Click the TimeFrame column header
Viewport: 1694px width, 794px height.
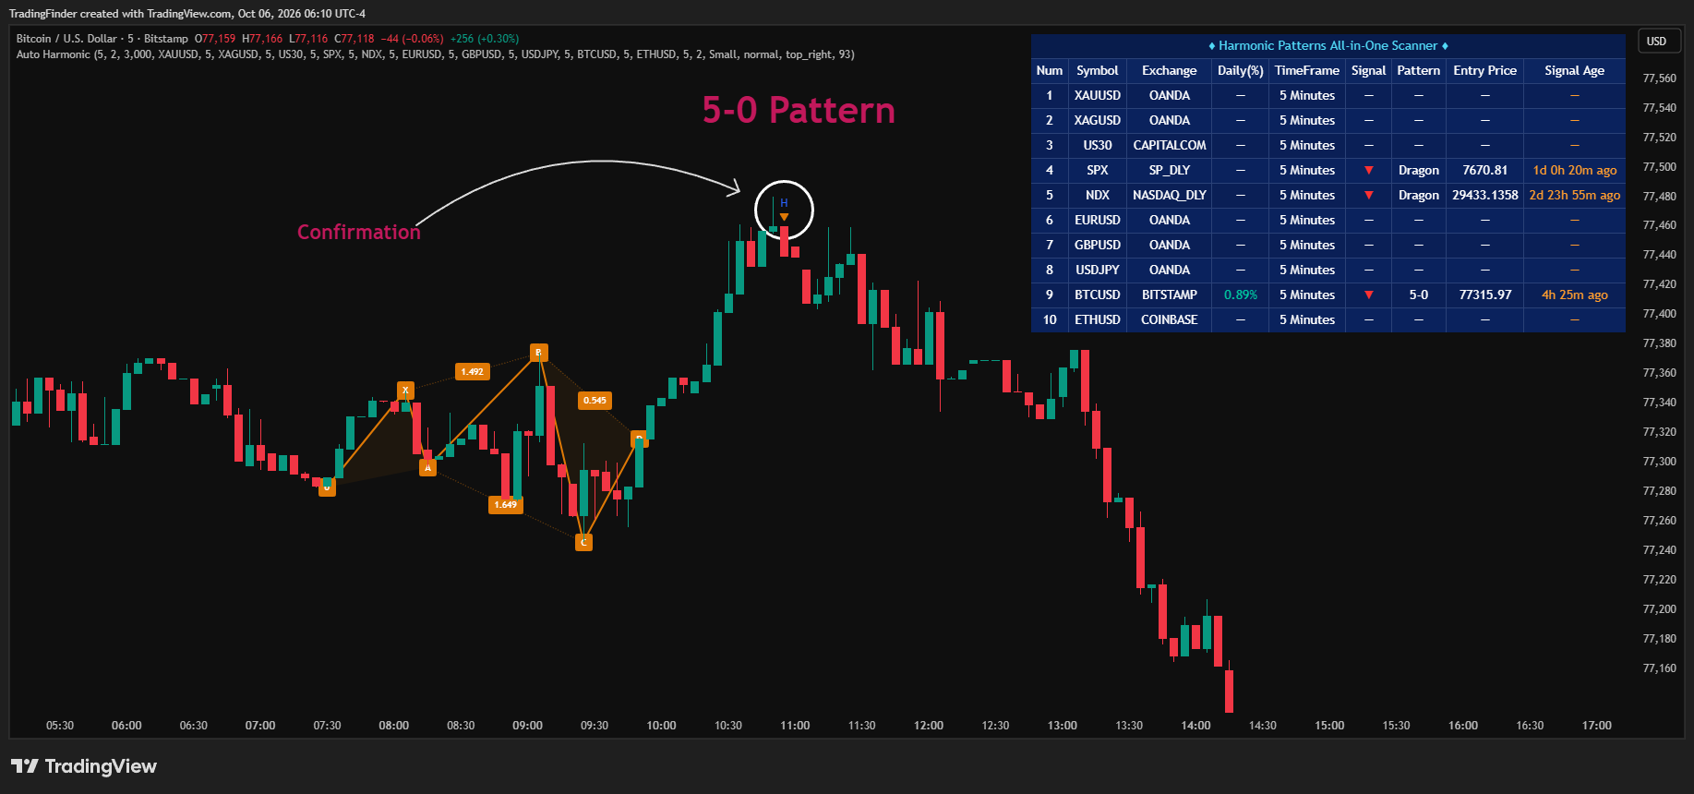(1307, 70)
